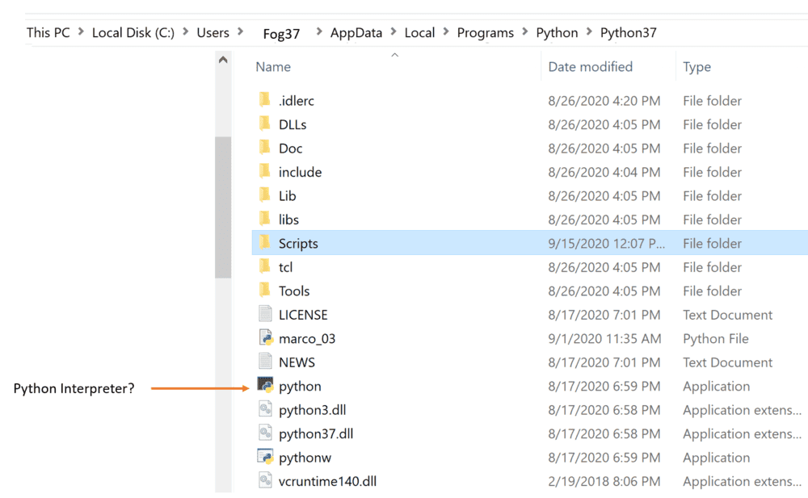Expand the chevron after Programs in breadcrumb
The image size is (808, 498).
coord(524,33)
